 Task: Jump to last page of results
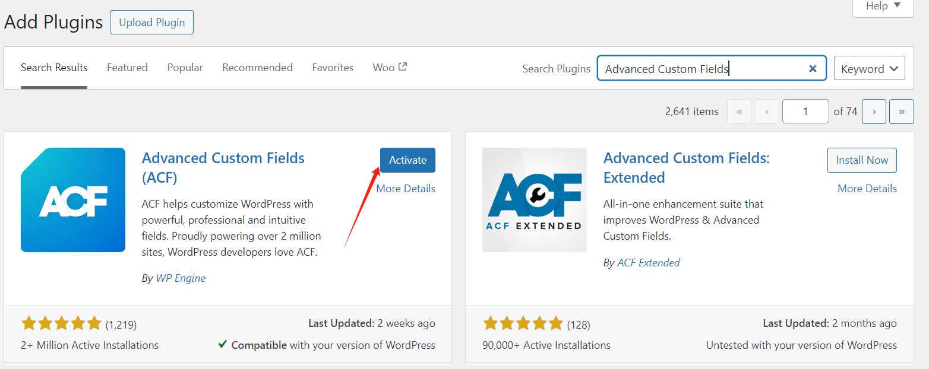click(901, 112)
